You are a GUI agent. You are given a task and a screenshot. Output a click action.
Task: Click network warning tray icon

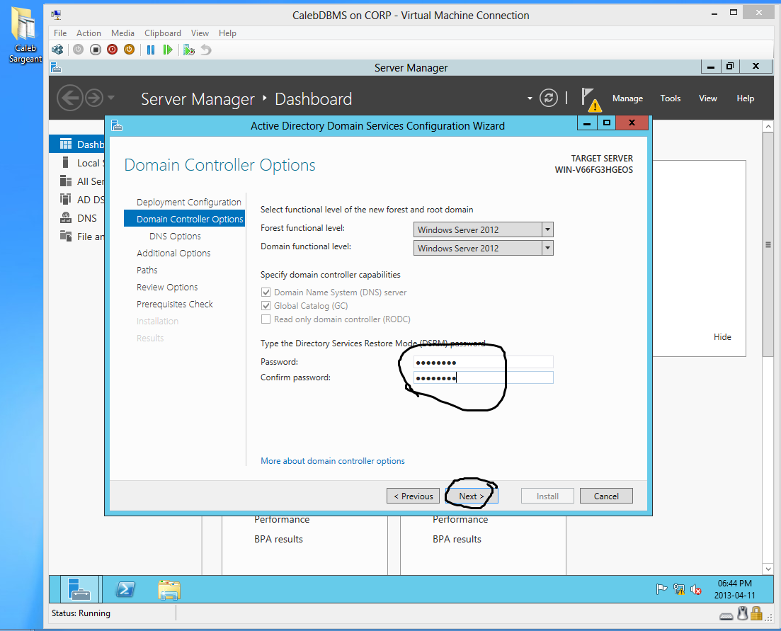pos(679,590)
